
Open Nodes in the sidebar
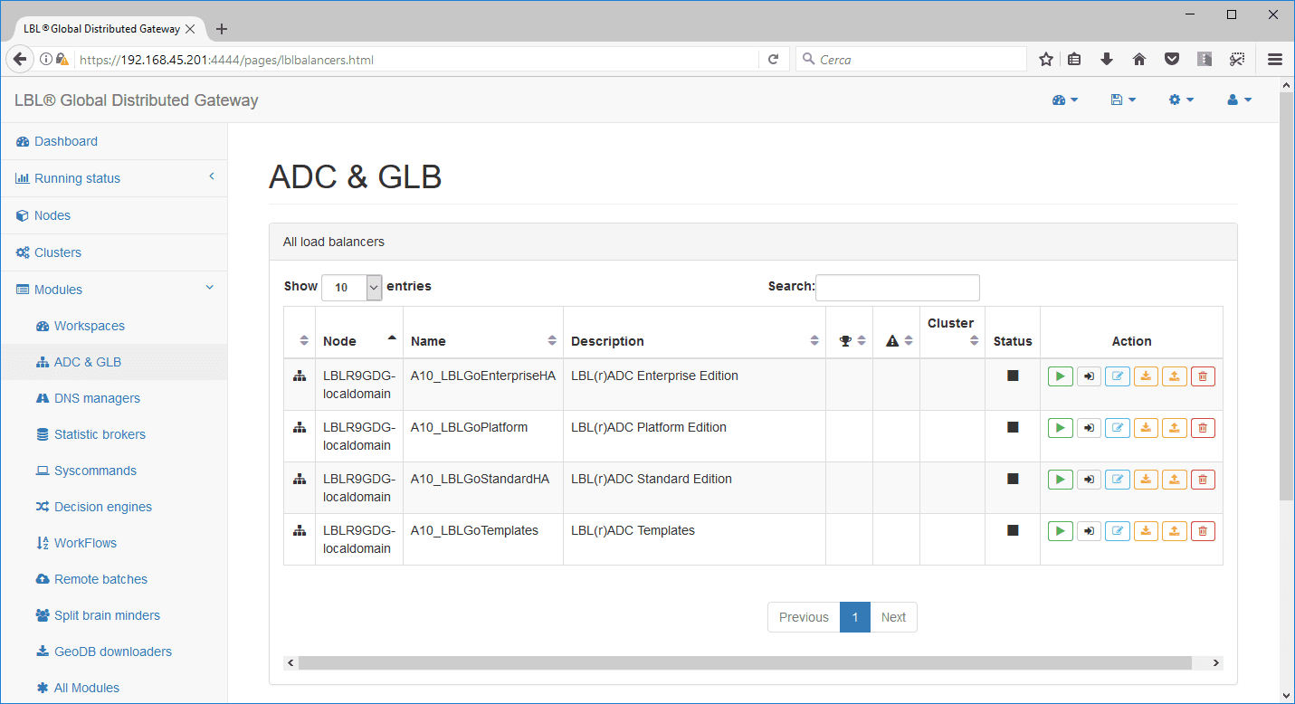pos(113,215)
